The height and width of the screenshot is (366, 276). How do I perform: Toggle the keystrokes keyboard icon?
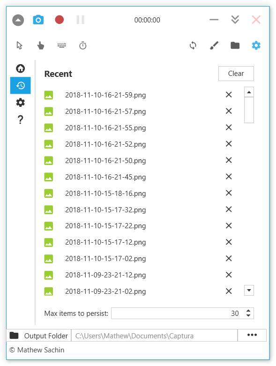(61, 45)
